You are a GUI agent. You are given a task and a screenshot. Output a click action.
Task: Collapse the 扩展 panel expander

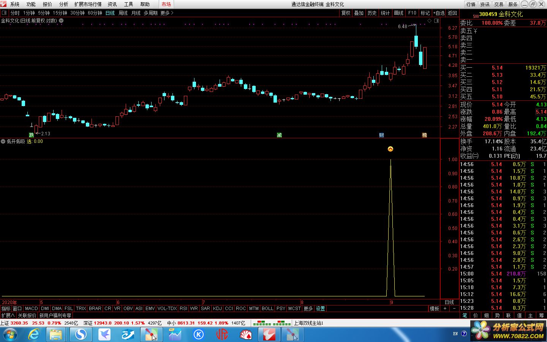pyautogui.click(x=8, y=315)
